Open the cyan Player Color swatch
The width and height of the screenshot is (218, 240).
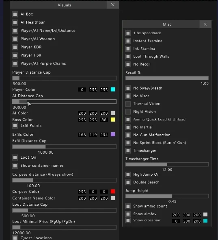tap(113, 89)
